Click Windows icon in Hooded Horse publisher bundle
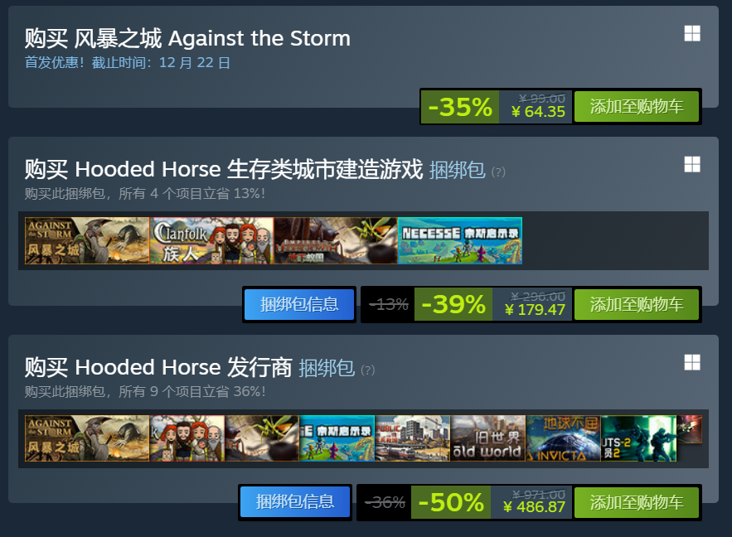The height and width of the screenshot is (537, 732). (x=692, y=362)
